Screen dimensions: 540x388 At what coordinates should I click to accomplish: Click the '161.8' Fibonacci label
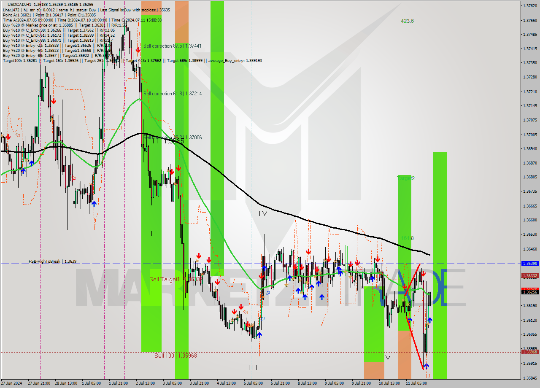(407, 238)
